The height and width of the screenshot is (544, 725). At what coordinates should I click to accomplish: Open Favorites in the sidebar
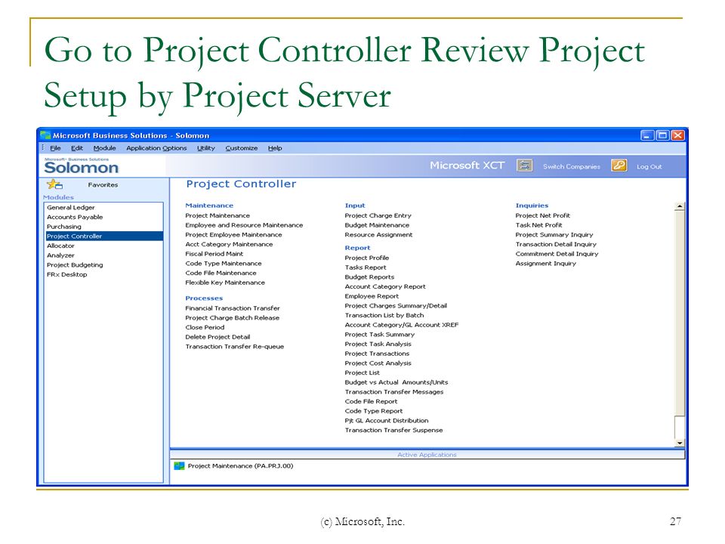coord(103,184)
